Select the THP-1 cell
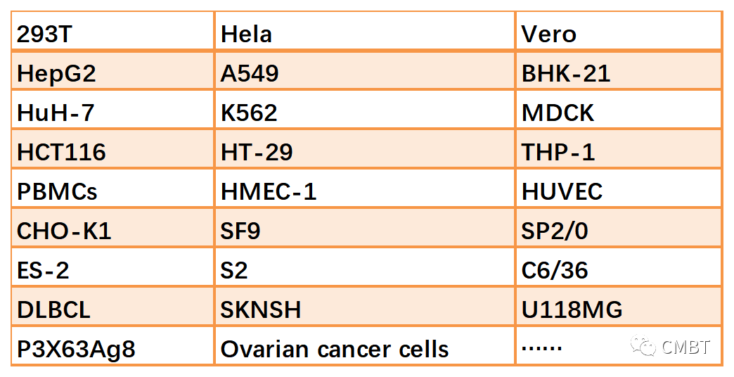 pyautogui.click(x=558, y=152)
